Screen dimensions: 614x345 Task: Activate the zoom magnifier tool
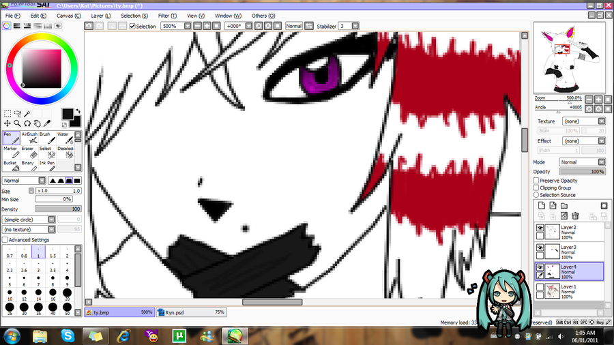(17, 123)
